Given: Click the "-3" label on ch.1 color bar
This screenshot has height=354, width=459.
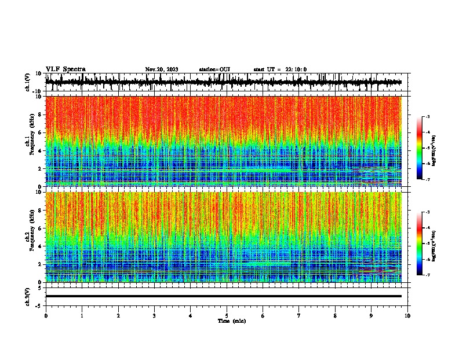Looking at the screenshot, I should (427, 116).
